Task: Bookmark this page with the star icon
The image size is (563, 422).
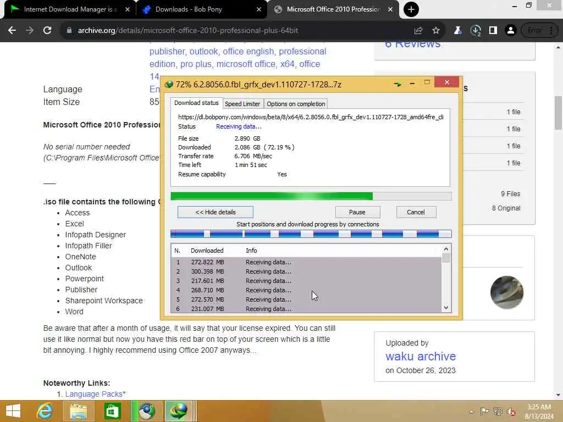Action: 436,31
